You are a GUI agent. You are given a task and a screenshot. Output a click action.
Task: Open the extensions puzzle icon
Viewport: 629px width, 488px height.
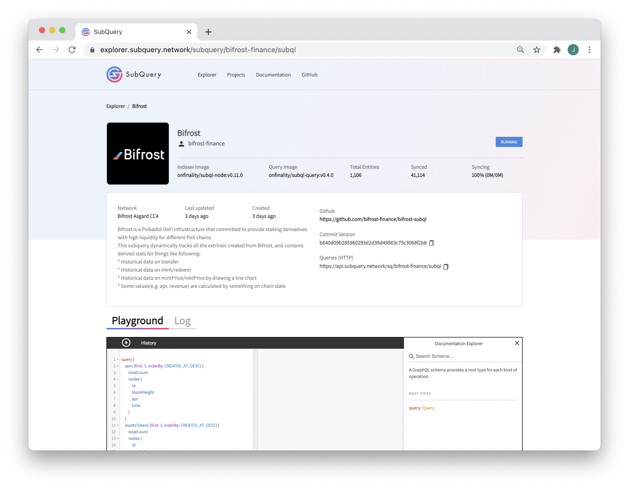point(557,50)
